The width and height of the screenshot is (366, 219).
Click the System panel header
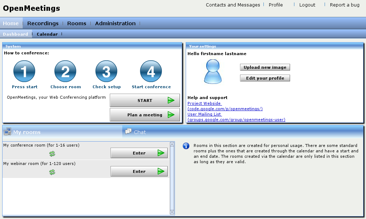[x=92, y=46]
